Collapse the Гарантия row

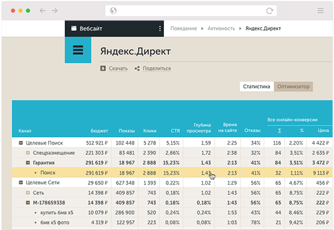click(x=28, y=162)
